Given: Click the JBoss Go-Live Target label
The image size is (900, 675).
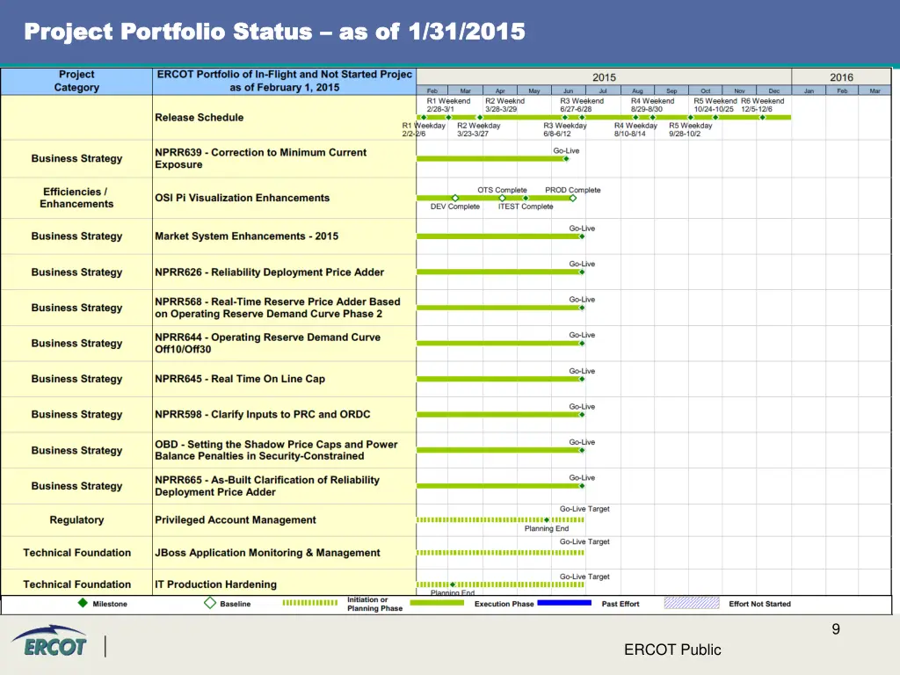Looking at the screenshot, I should (x=584, y=541).
